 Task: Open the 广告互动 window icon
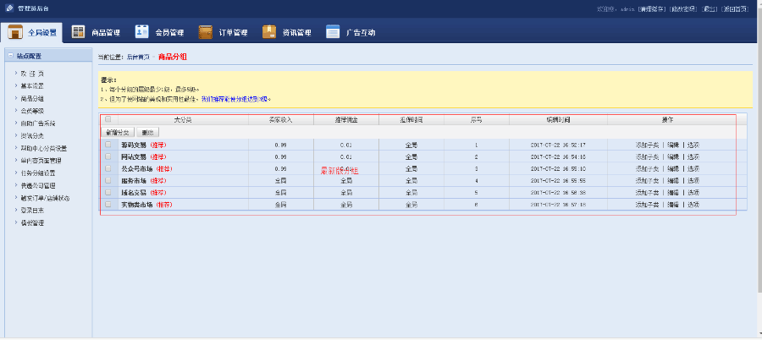point(333,32)
